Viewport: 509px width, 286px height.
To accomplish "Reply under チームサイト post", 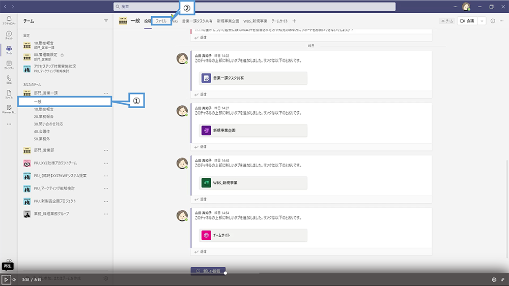I will pyautogui.click(x=201, y=251).
